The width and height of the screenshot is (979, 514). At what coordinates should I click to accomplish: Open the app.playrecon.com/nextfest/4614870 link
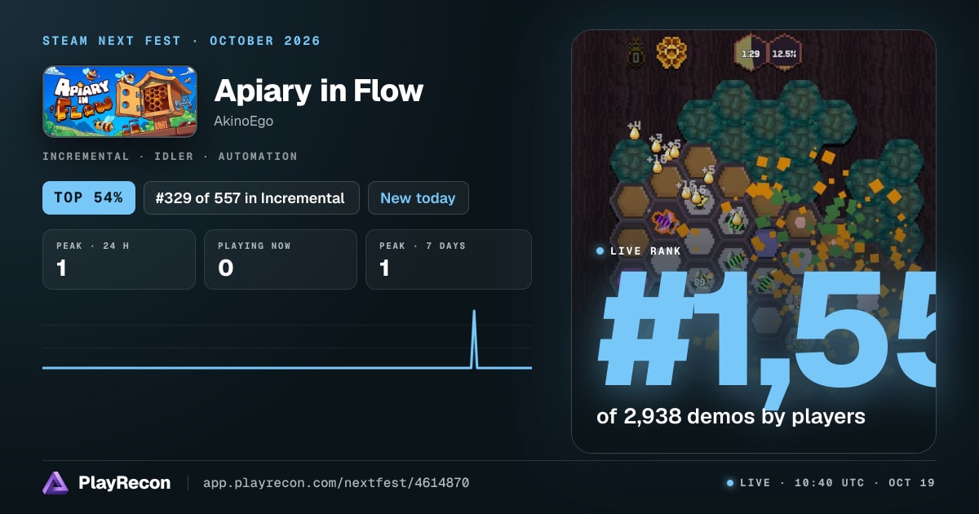336,483
